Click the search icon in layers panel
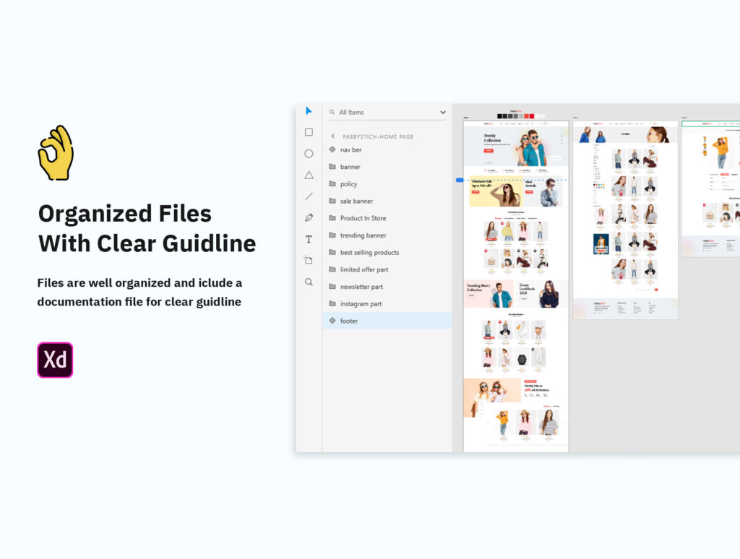The height and width of the screenshot is (559, 740). pos(332,113)
